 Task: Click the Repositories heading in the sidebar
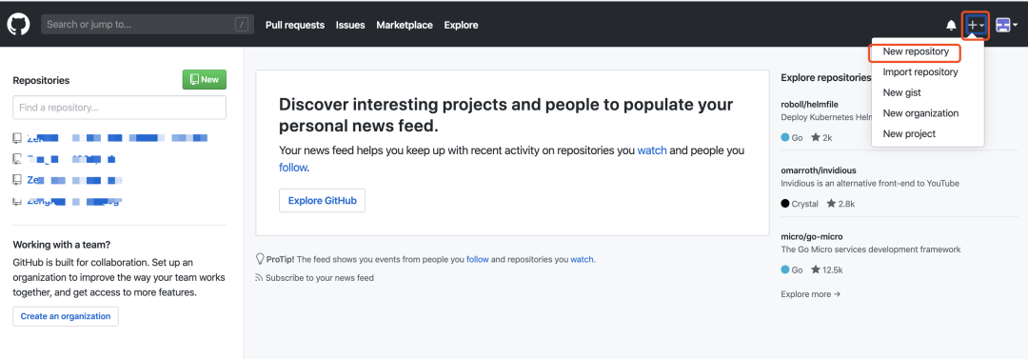pos(41,80)
